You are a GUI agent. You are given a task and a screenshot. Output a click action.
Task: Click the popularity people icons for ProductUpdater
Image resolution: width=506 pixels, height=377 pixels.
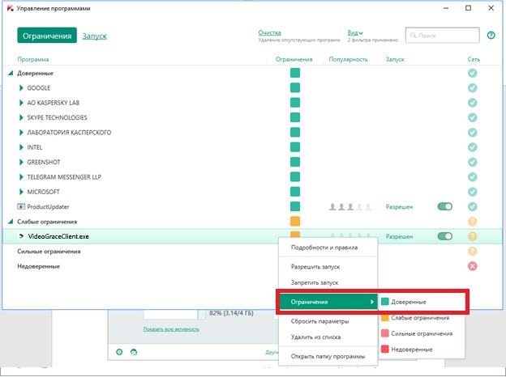coord(350,206)
